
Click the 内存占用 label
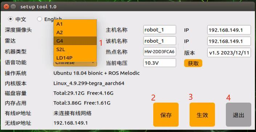(x=16, y=103)
